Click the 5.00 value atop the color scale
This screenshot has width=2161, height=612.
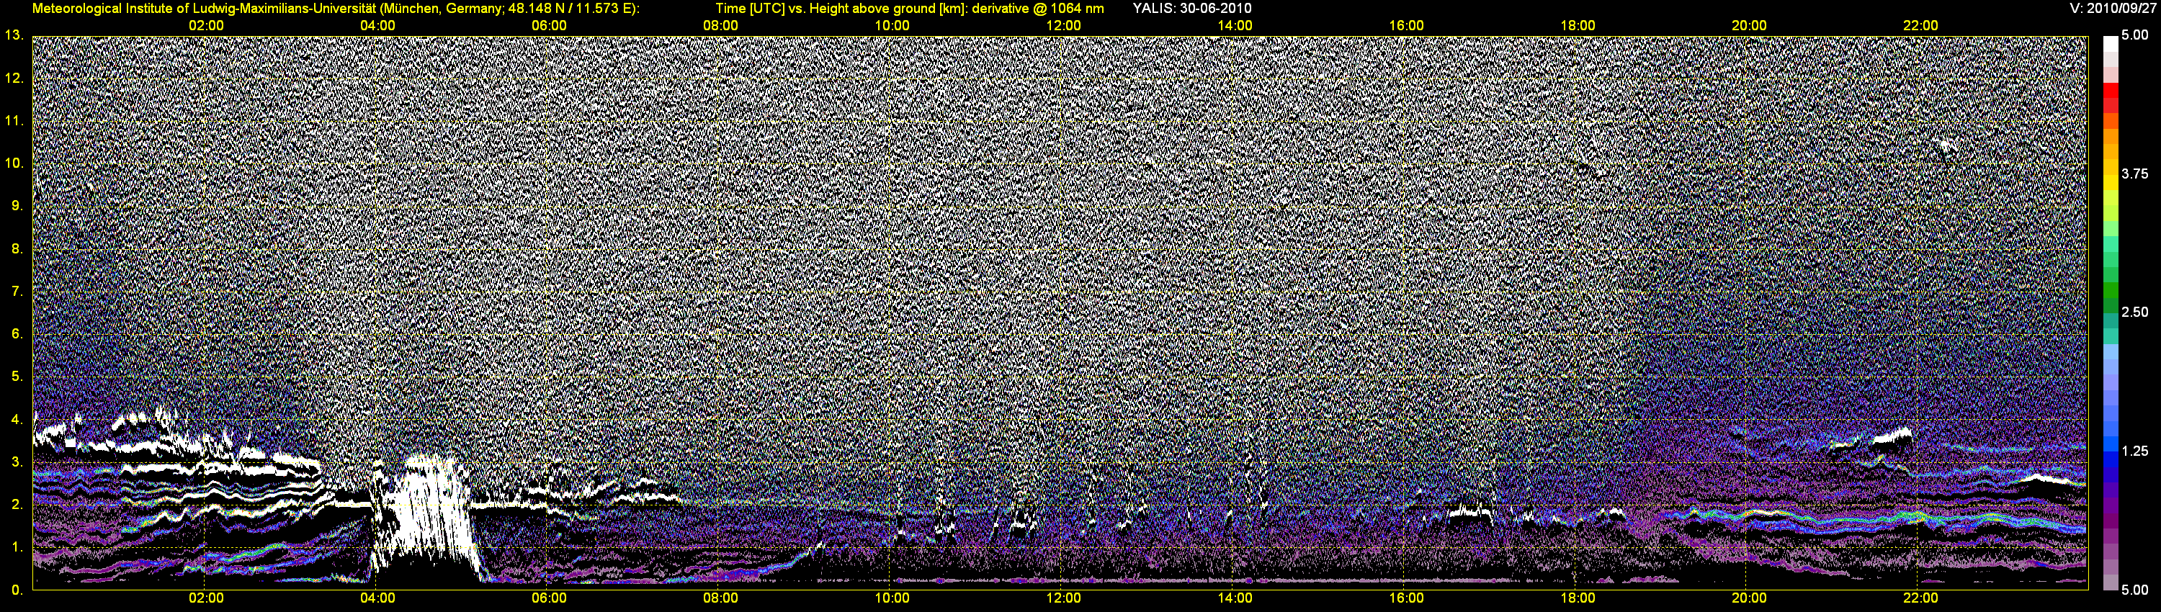pos(2135,35)
